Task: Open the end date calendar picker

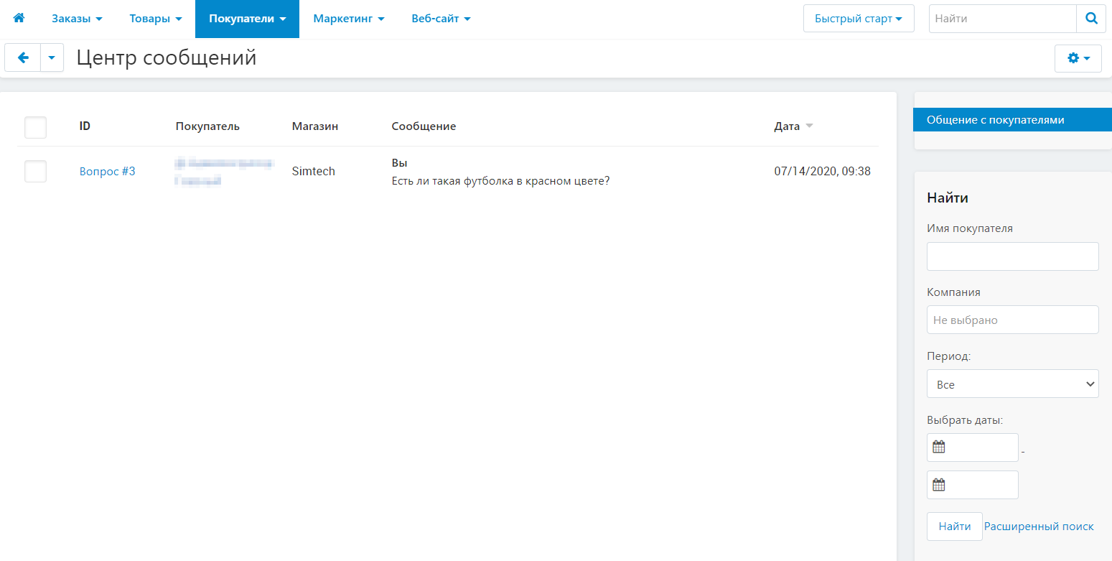Action: [939, 485]
